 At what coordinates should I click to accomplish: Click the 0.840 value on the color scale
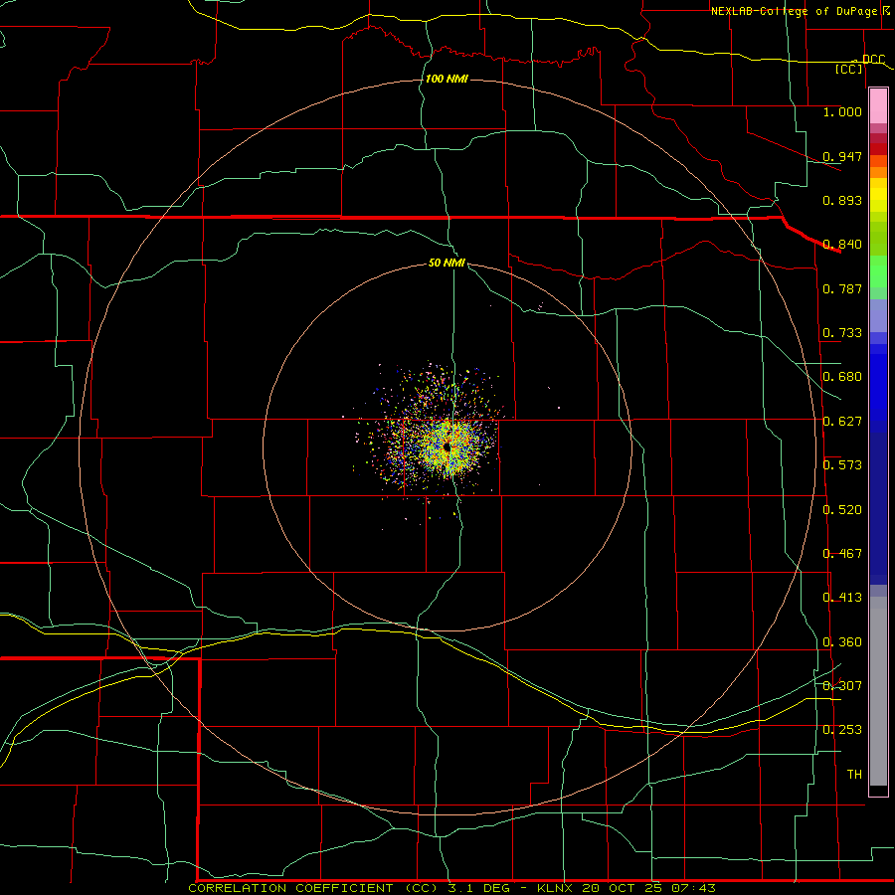[x=842, y=245]
